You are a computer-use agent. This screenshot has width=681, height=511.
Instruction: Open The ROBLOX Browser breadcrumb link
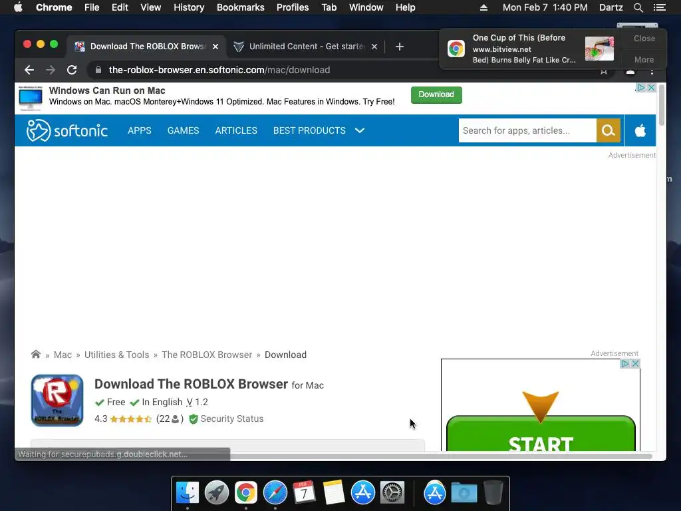point(207,355)
